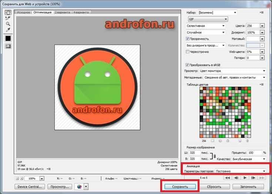Toggle Преобразовать в sRGB checkbox
The height and width of the screenshot is (194, 272).
(x=187, y=65)
